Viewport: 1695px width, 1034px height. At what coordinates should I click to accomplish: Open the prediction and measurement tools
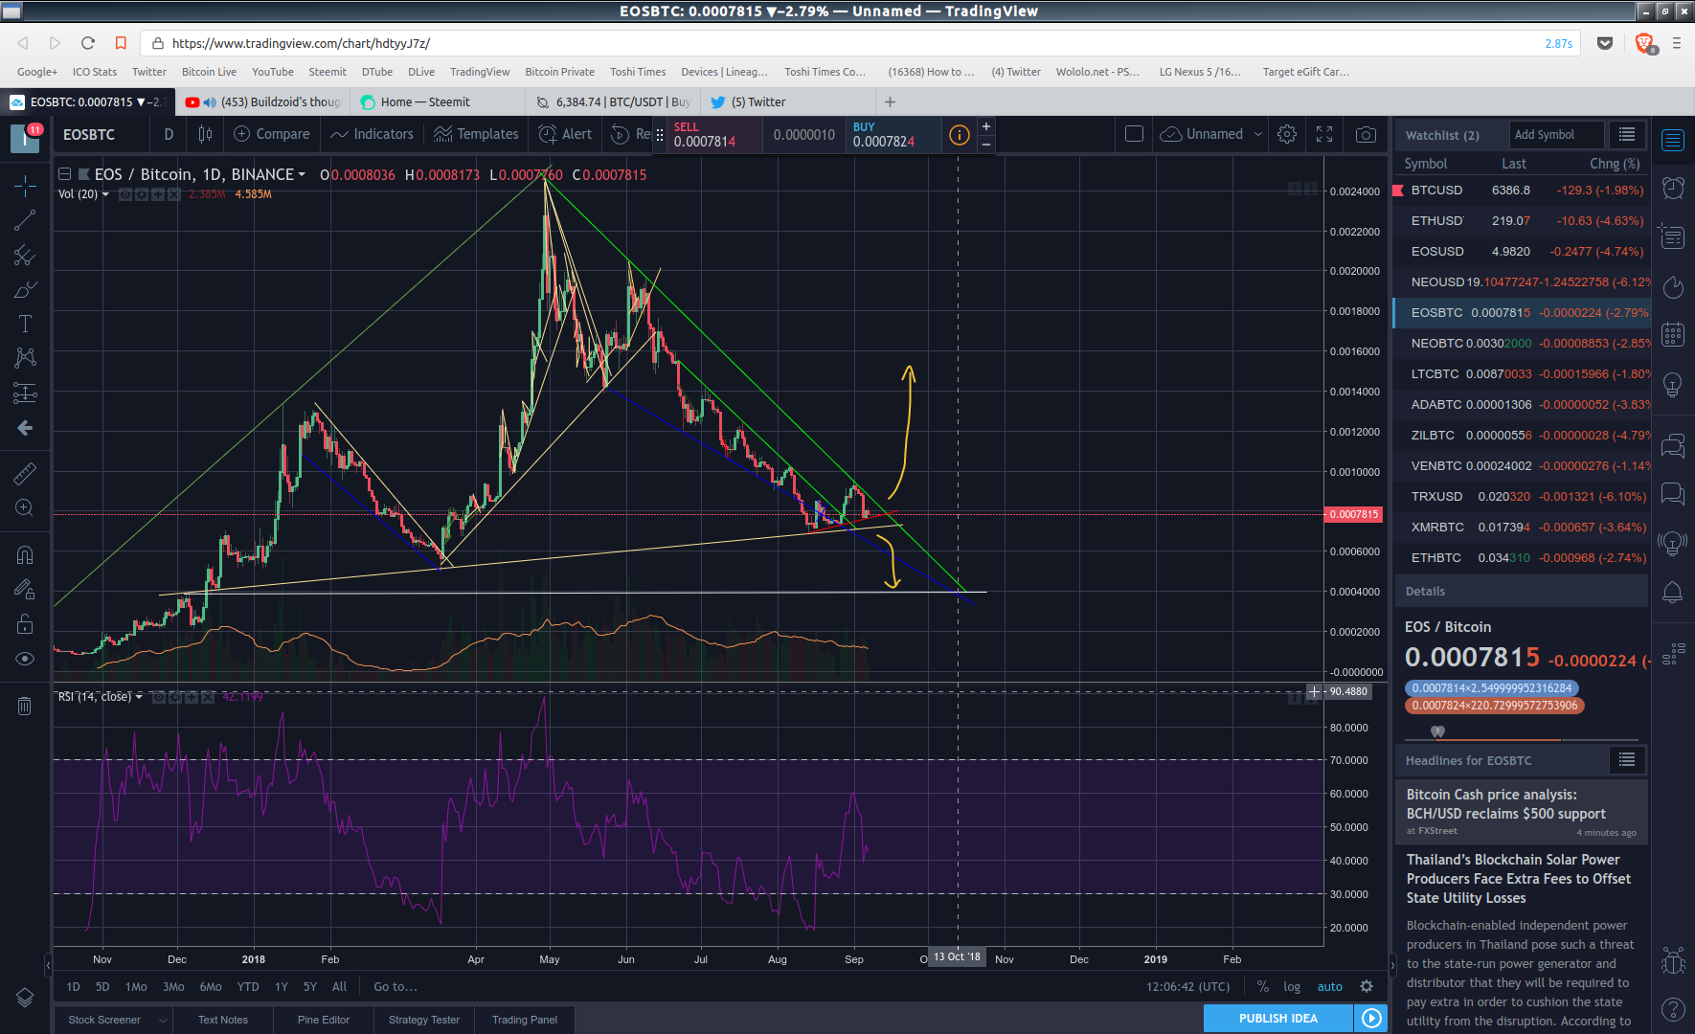[25, 393]
